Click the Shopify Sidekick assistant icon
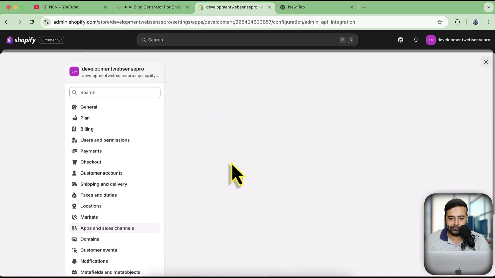 pyautogui.click(x=400, y=40)
